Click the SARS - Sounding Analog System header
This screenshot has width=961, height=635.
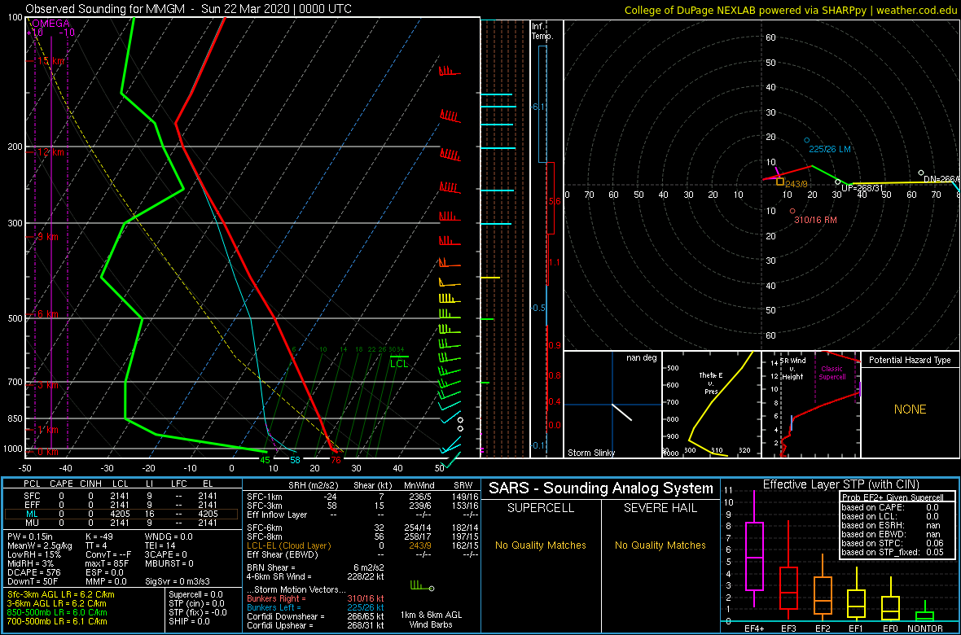[601, 488]
